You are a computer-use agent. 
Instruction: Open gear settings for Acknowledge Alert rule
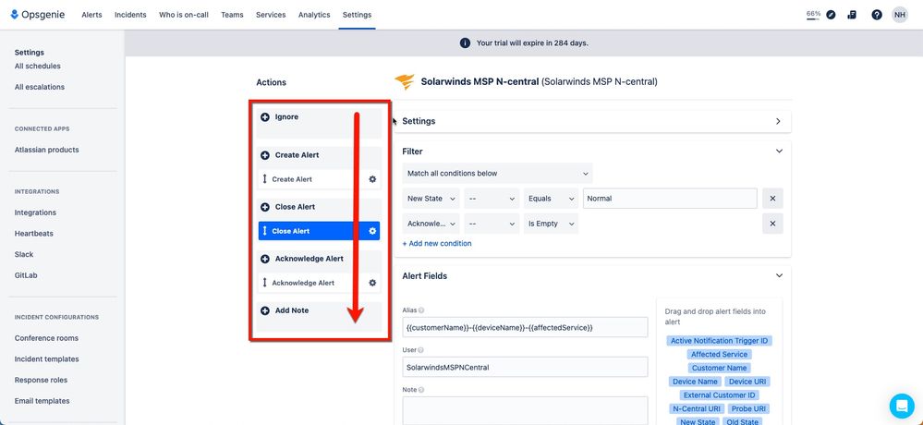coord(372,283)
